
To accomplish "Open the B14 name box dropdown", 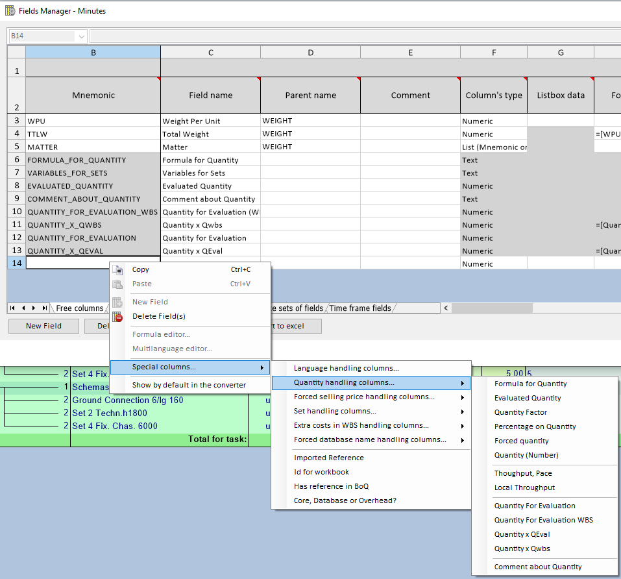I will 81,36.
